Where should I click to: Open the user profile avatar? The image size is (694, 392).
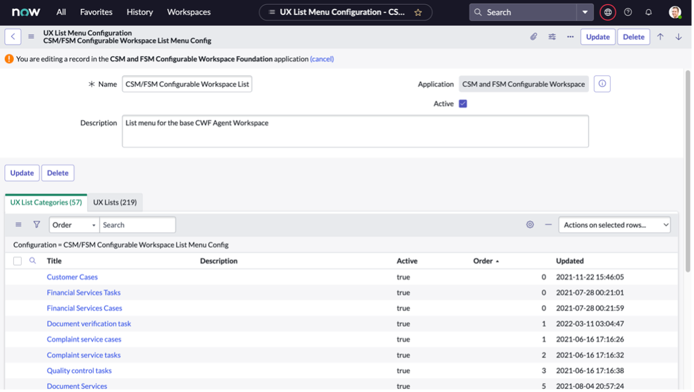click(675, 13)
